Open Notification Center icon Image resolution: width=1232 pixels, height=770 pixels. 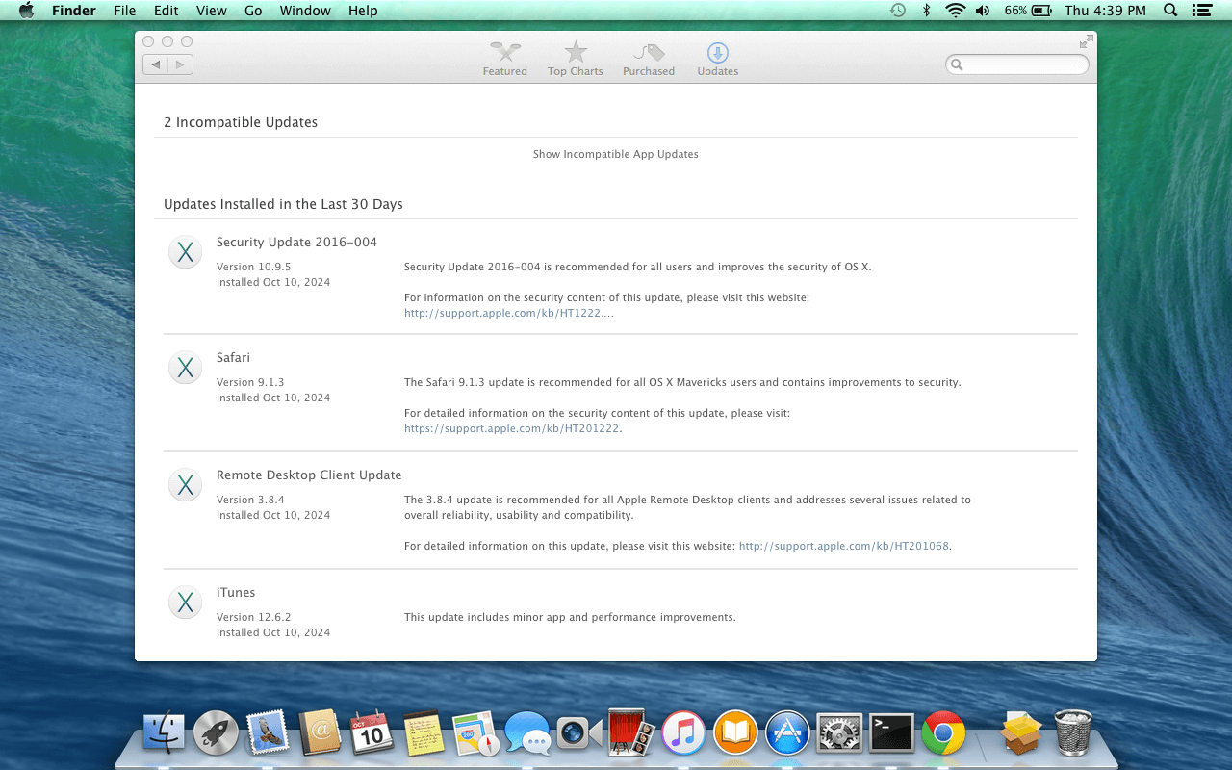coord(1200,11)
